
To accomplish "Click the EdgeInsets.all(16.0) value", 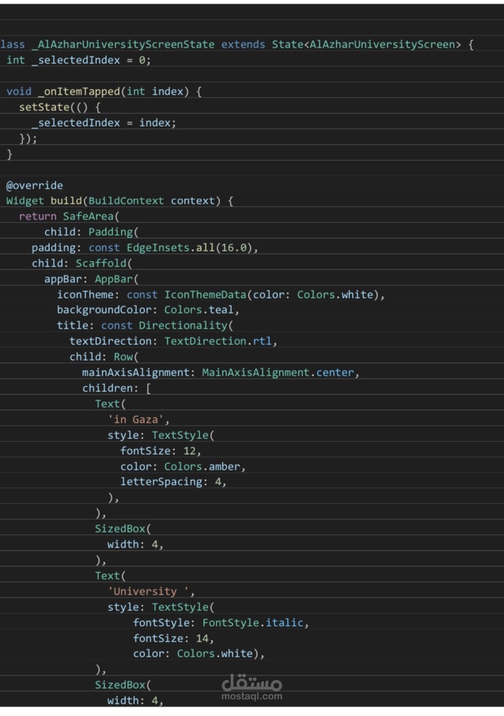I will pyautogui.click(x=189, y=248).
